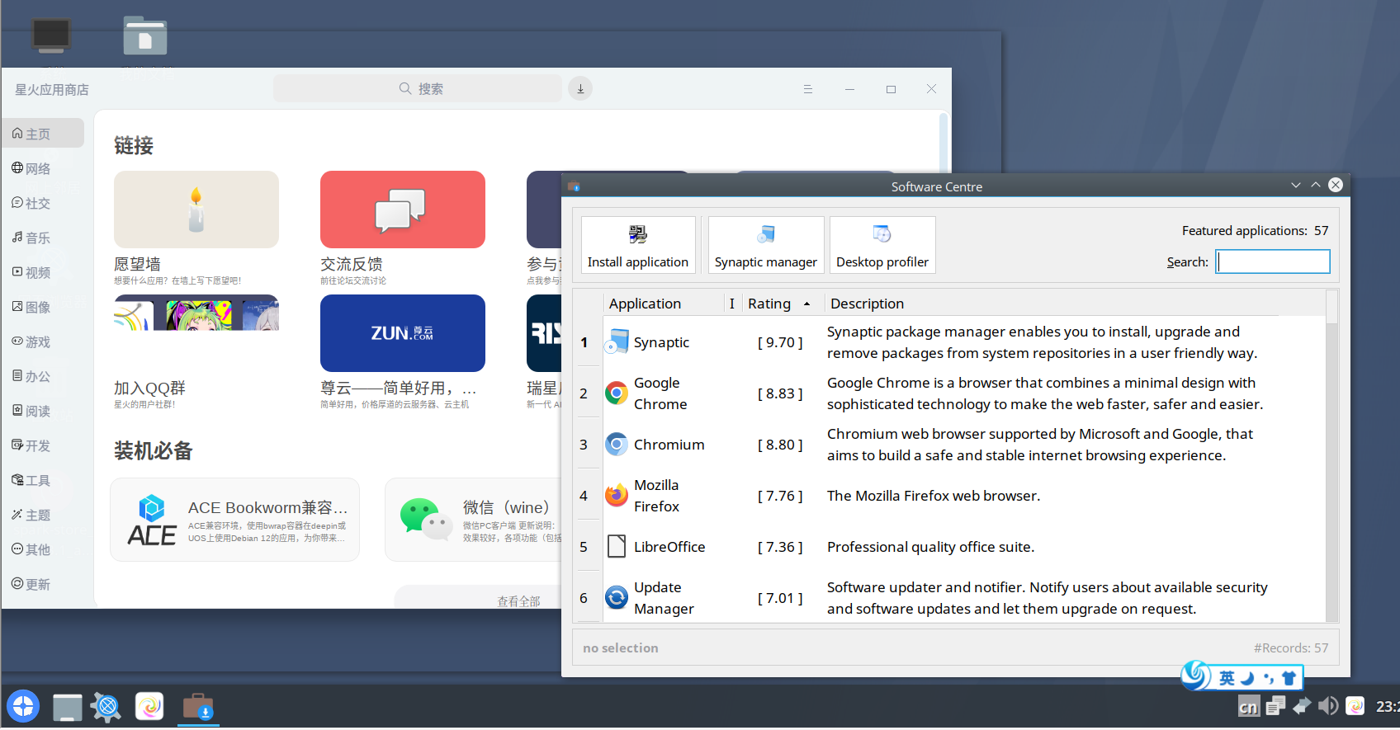The height and width of the screenshot is (730, 1400).
Task: Click the Update Manager application icon
Action: coord(616,597)
